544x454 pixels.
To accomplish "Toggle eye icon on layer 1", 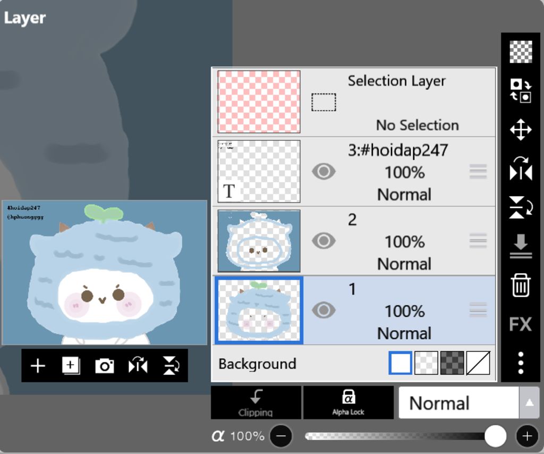I will 324,310.
